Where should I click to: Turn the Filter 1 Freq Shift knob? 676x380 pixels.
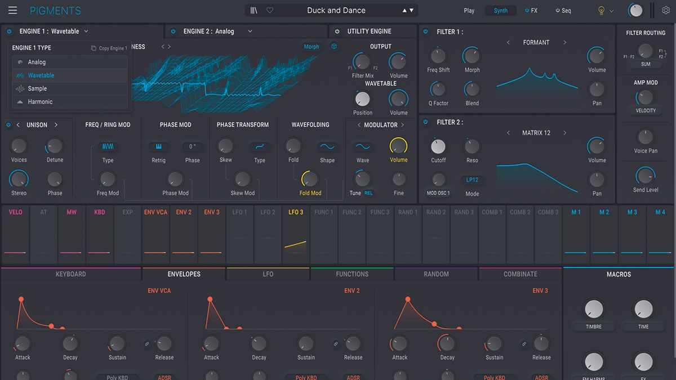pos(438,56)
